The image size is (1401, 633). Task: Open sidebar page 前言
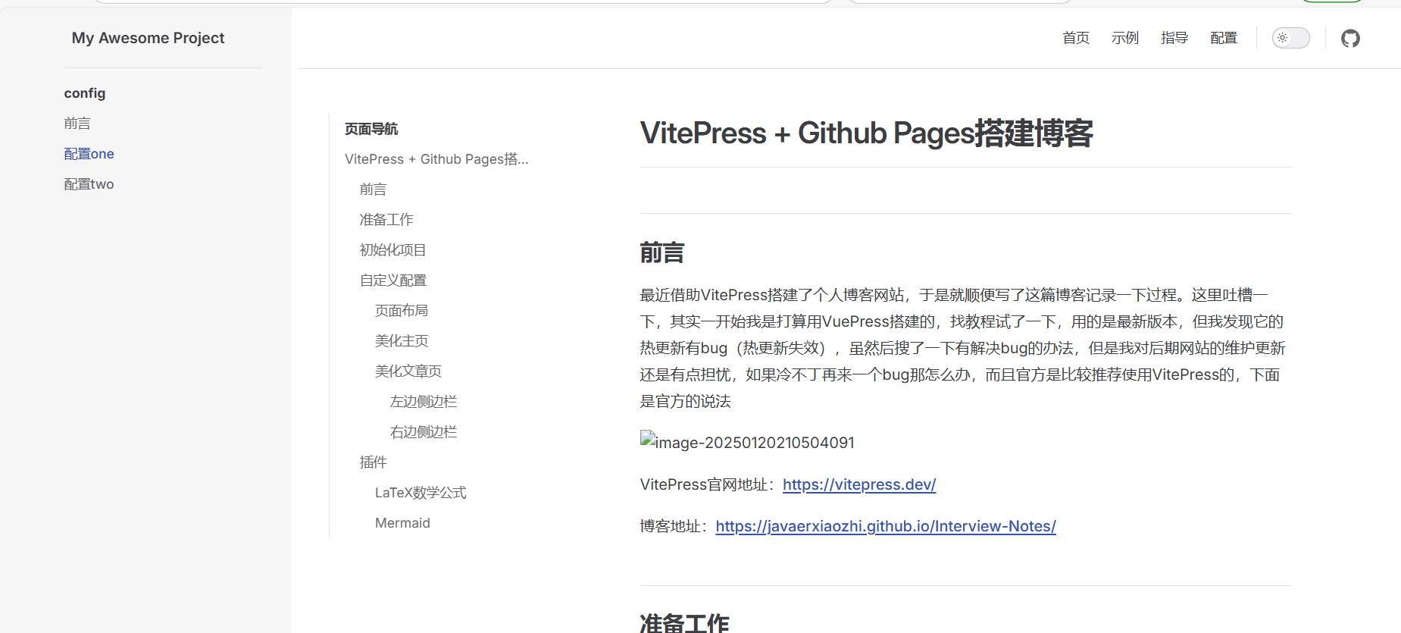pyautogui.click(x=77, y=124)
